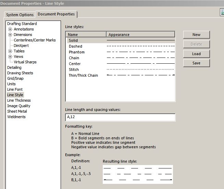Open Virtual Sharps settings

pos(25,62)
